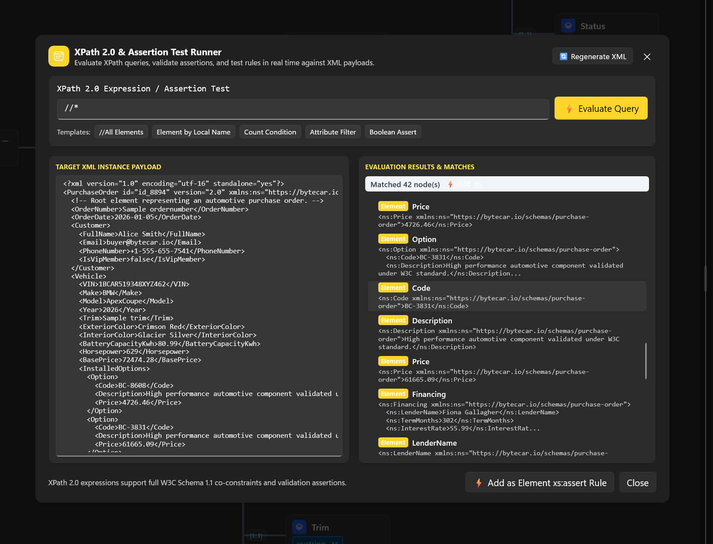Click the OrderDate 2026-01-05 line in the payload
Screen dimensions: 713x544
(136, 217)
